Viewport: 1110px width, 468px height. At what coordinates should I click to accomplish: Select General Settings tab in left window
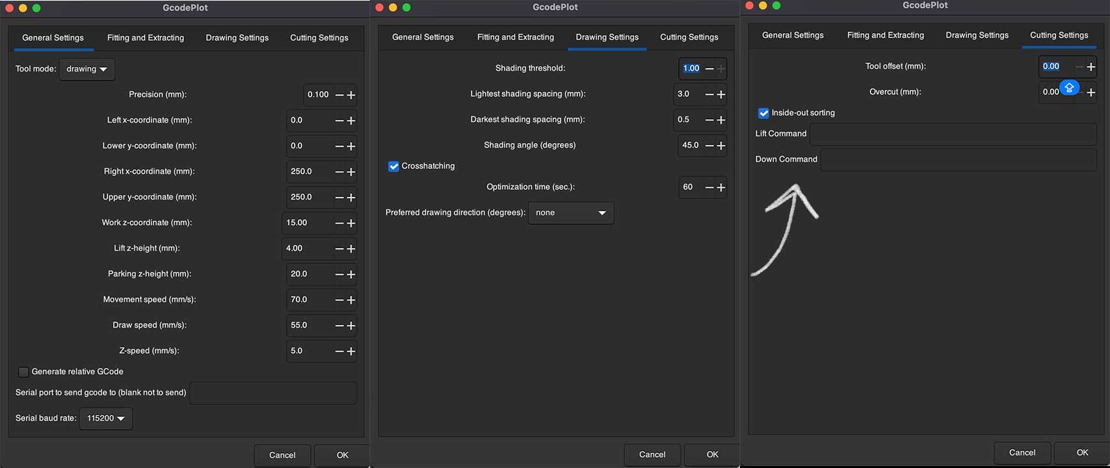53,38
